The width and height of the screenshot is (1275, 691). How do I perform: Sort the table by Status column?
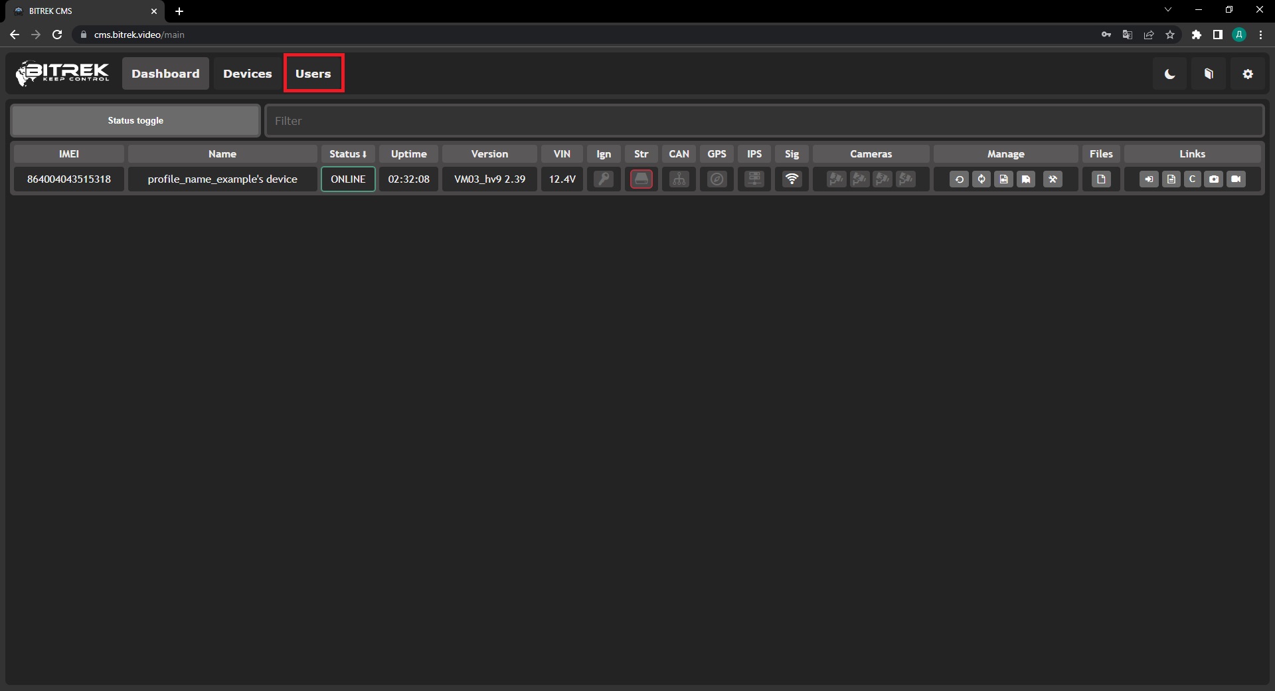coord(348,153)
